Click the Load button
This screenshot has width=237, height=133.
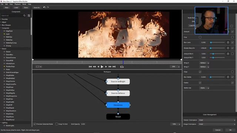pos(16,7)
